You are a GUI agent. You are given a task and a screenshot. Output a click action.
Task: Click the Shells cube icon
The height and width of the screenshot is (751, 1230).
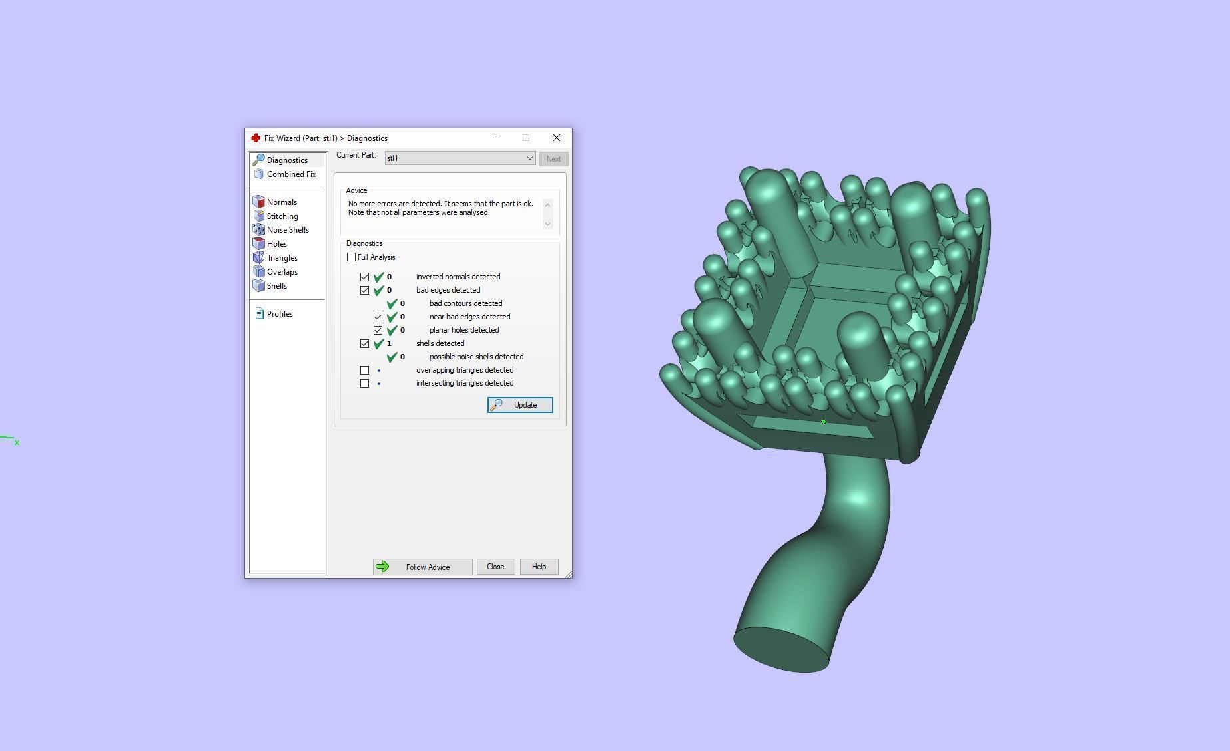coord(259,286)
